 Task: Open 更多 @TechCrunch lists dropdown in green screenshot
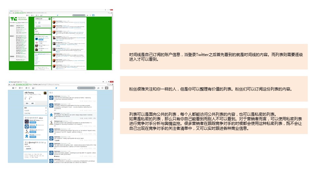tap(50, 54)
